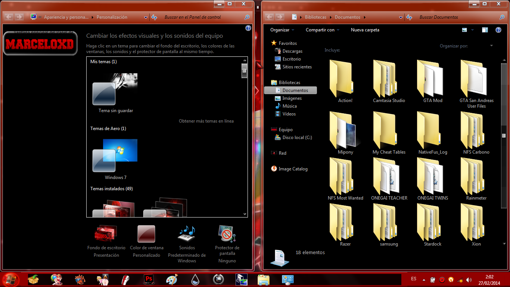Viewport: 510px width, 287px height.
Task: Select the Mipony folder
Action: (x=345, y=133)
